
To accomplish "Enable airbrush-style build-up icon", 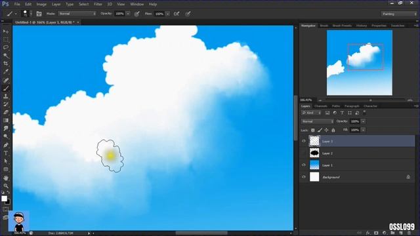I will [x=177, y=14].
